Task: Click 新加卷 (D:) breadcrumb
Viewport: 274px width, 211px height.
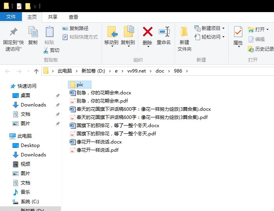Action: (93, 71)
